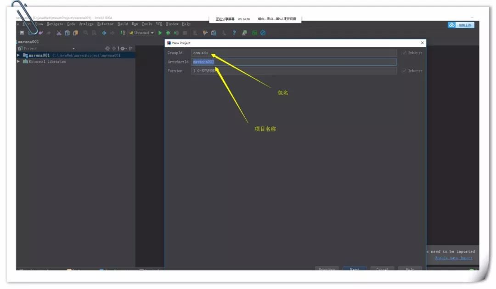496x289 pixels.
Task: Click the Copy icon in toolbar
Action: pyautogui.click(x=67, y=33)
